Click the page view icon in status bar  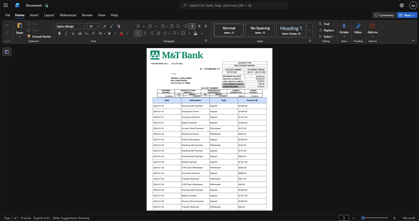[x=344, y=218]
